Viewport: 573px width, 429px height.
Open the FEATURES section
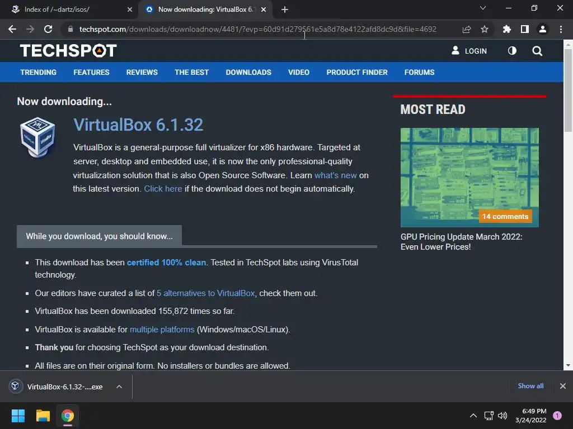tap(91, 72)
